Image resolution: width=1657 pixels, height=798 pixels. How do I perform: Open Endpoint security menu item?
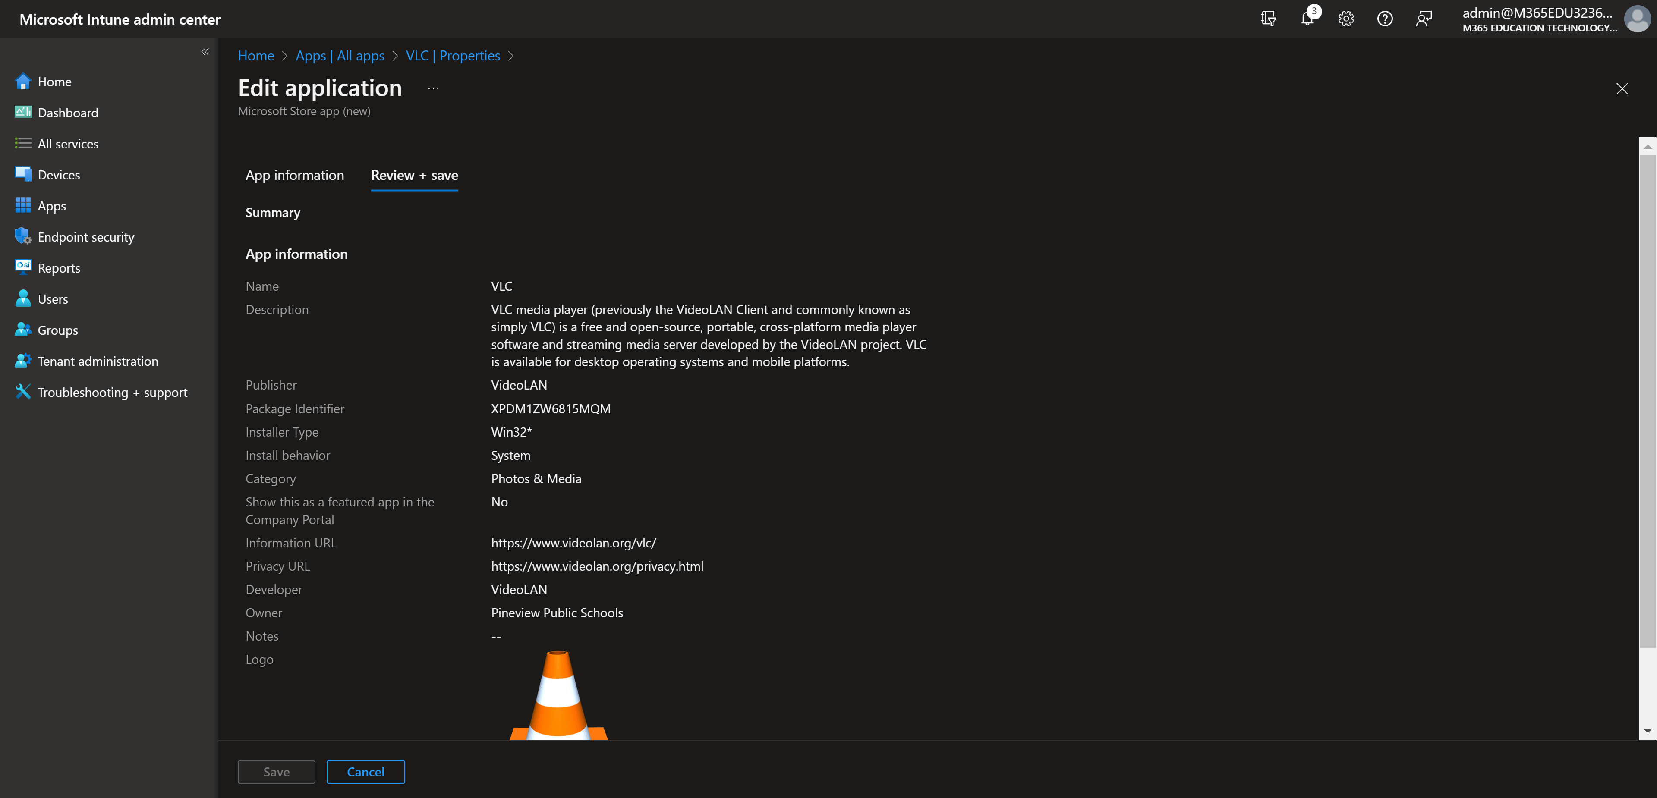(86, 237)
